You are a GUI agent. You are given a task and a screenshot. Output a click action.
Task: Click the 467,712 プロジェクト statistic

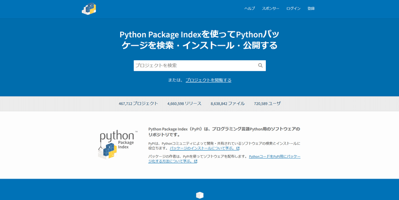[x=138, y=103]
